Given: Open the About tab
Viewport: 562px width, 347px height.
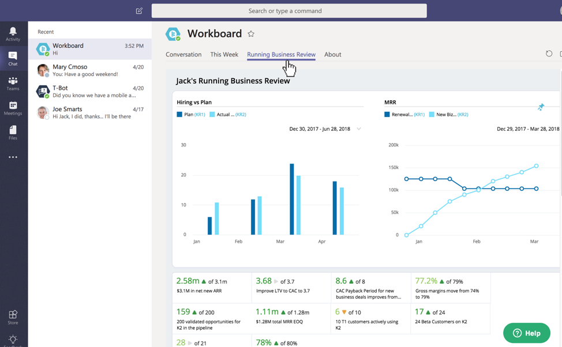Looking at the screenshot, I should click(x=332, y=55).
